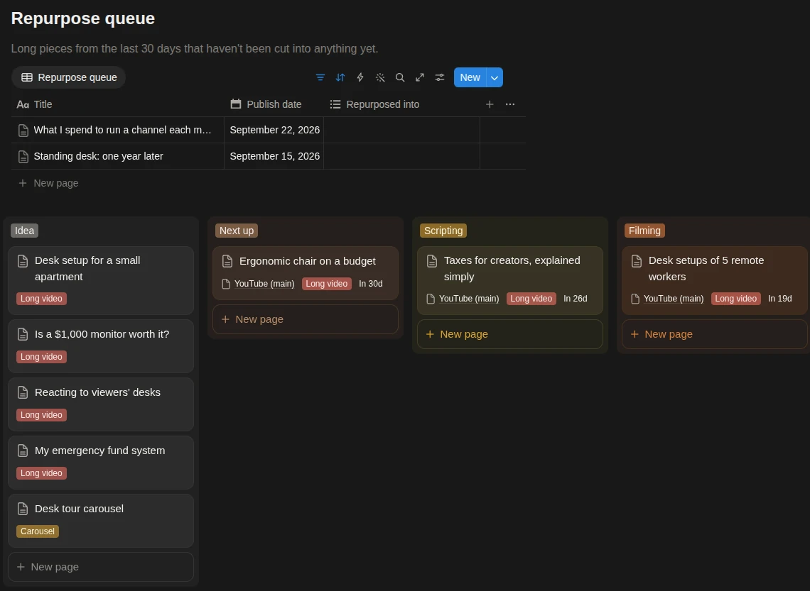Click the Repurpose queue page title
810x591 pixels.
(x=82, y=18)
